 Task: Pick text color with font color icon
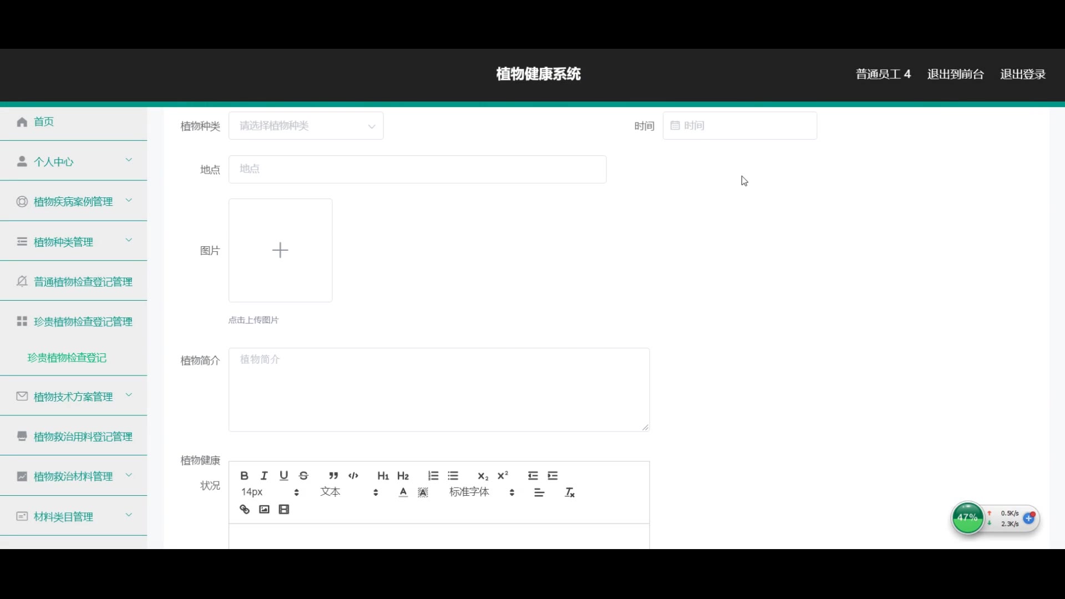(x=403, y=493)
